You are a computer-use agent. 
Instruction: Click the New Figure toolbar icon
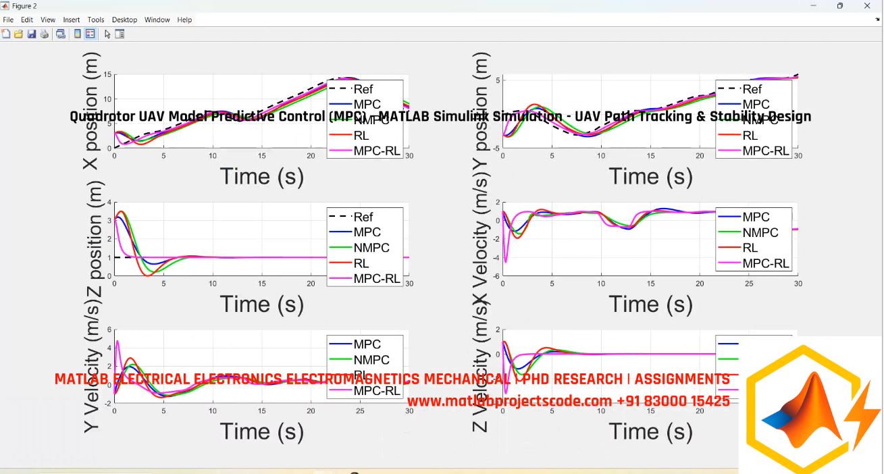point(6,34)
